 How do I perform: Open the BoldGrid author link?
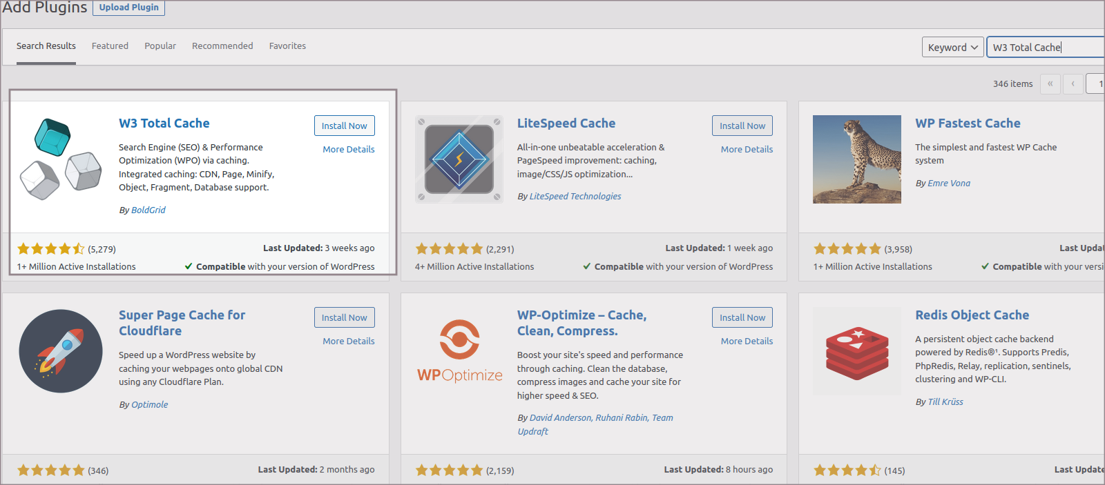(x=148, y=210)
